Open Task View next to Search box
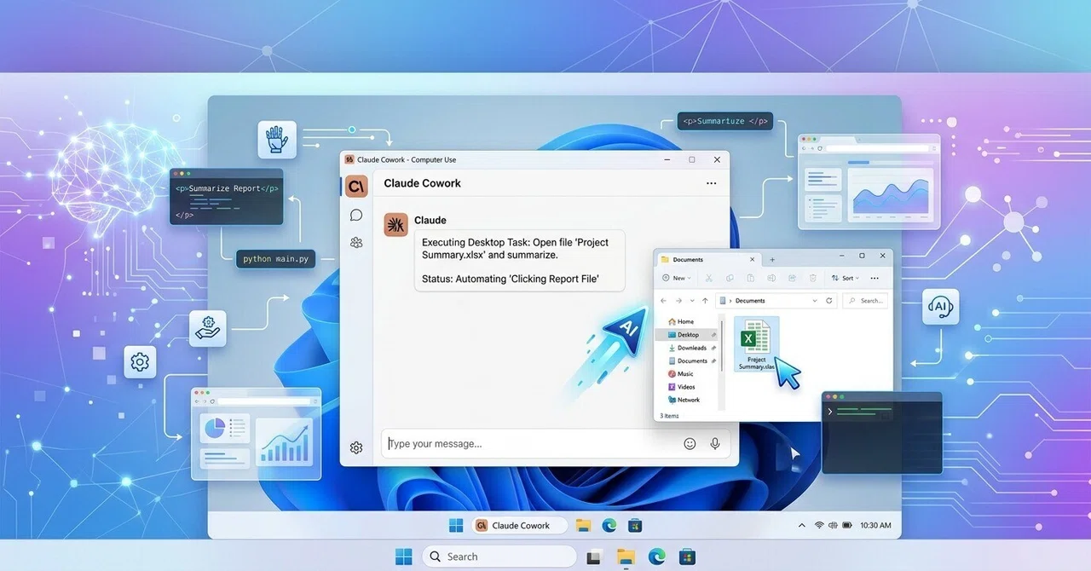Viewport: 1091px width, 571px height. (594, 557)
